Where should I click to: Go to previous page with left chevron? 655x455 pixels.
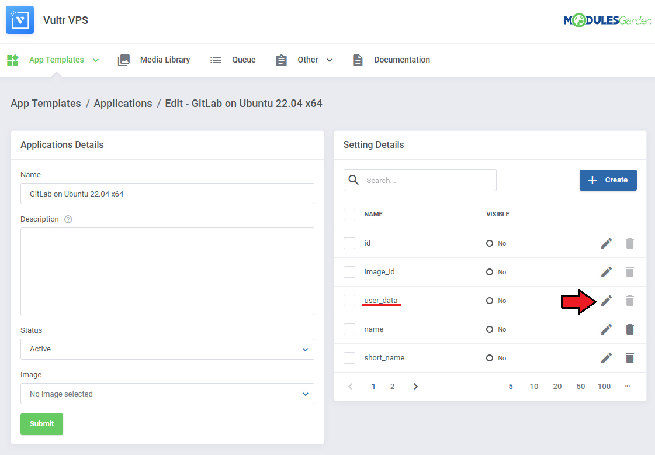point(351,387)
